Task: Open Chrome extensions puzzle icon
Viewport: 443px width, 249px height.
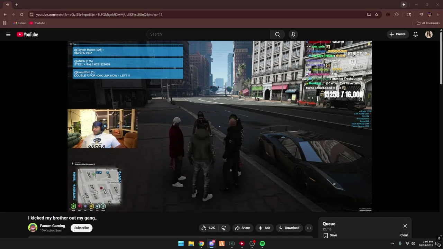Action: [x=397, y=15]
